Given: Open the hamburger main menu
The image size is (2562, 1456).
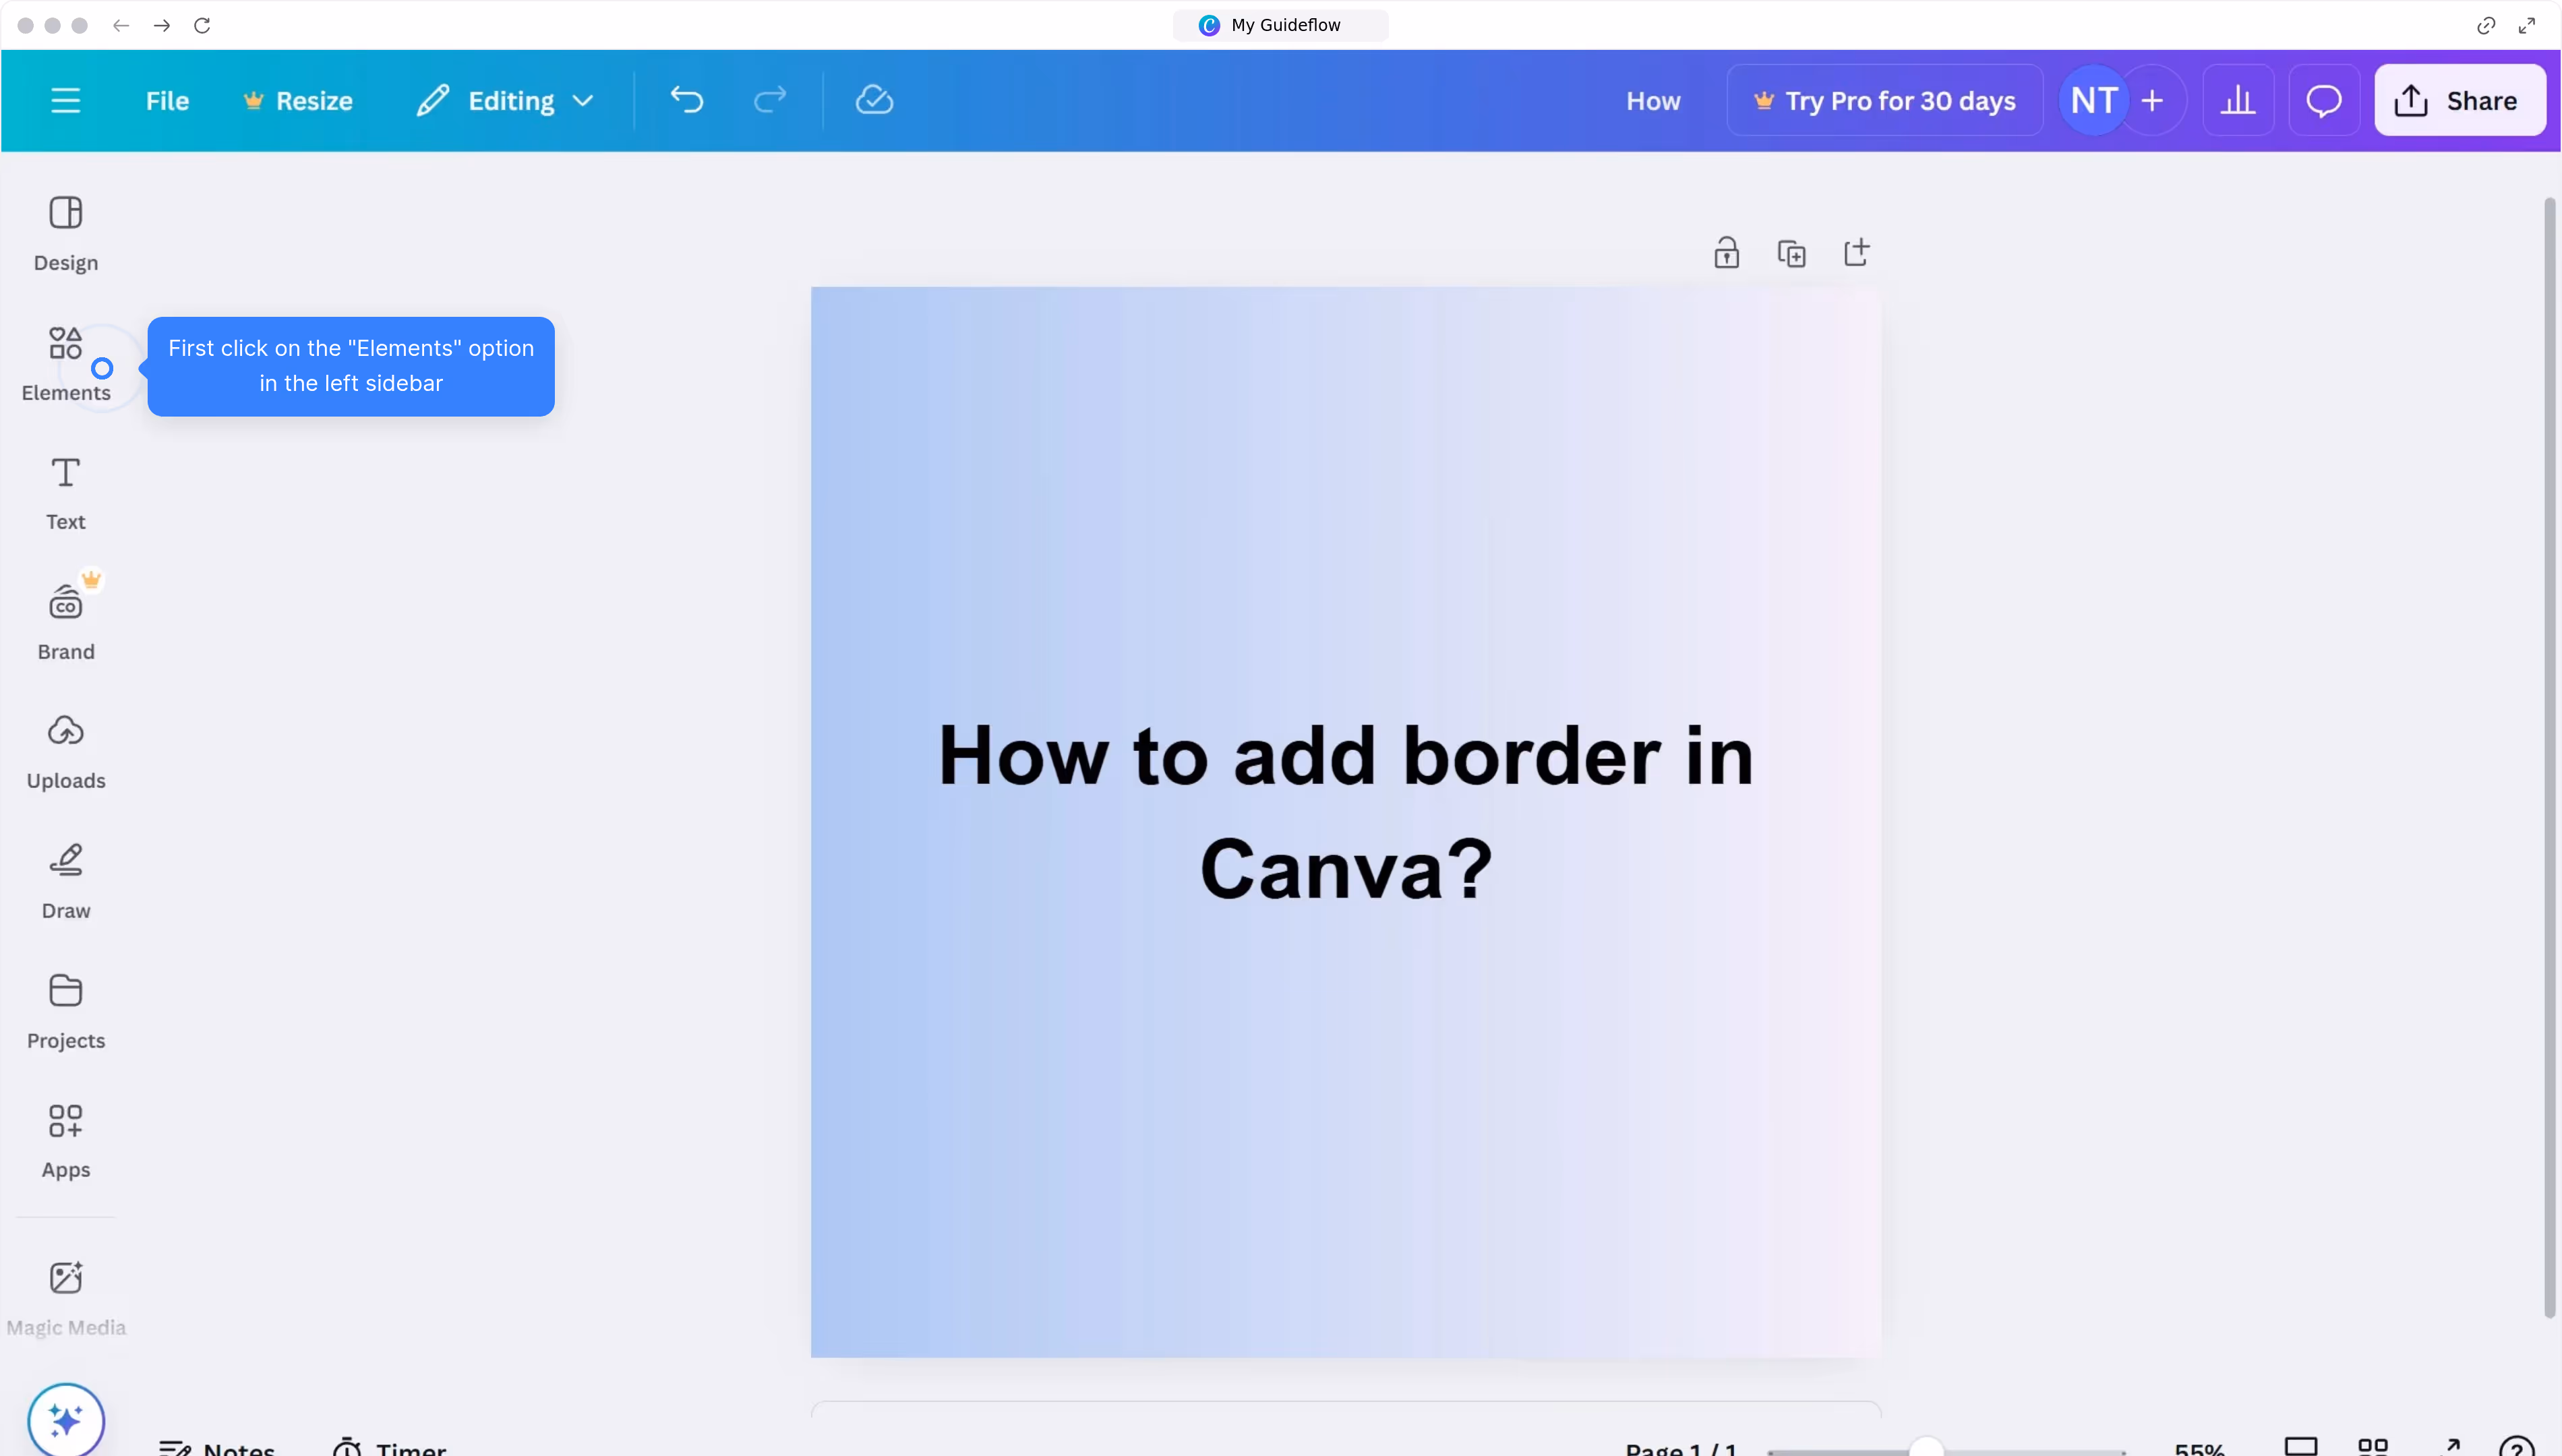Looking at the screenshot, I should [65, 100].
